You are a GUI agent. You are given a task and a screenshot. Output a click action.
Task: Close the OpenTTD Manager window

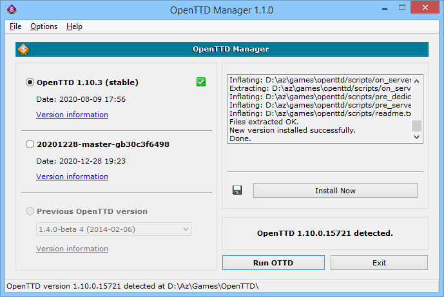tap(425, 7)
